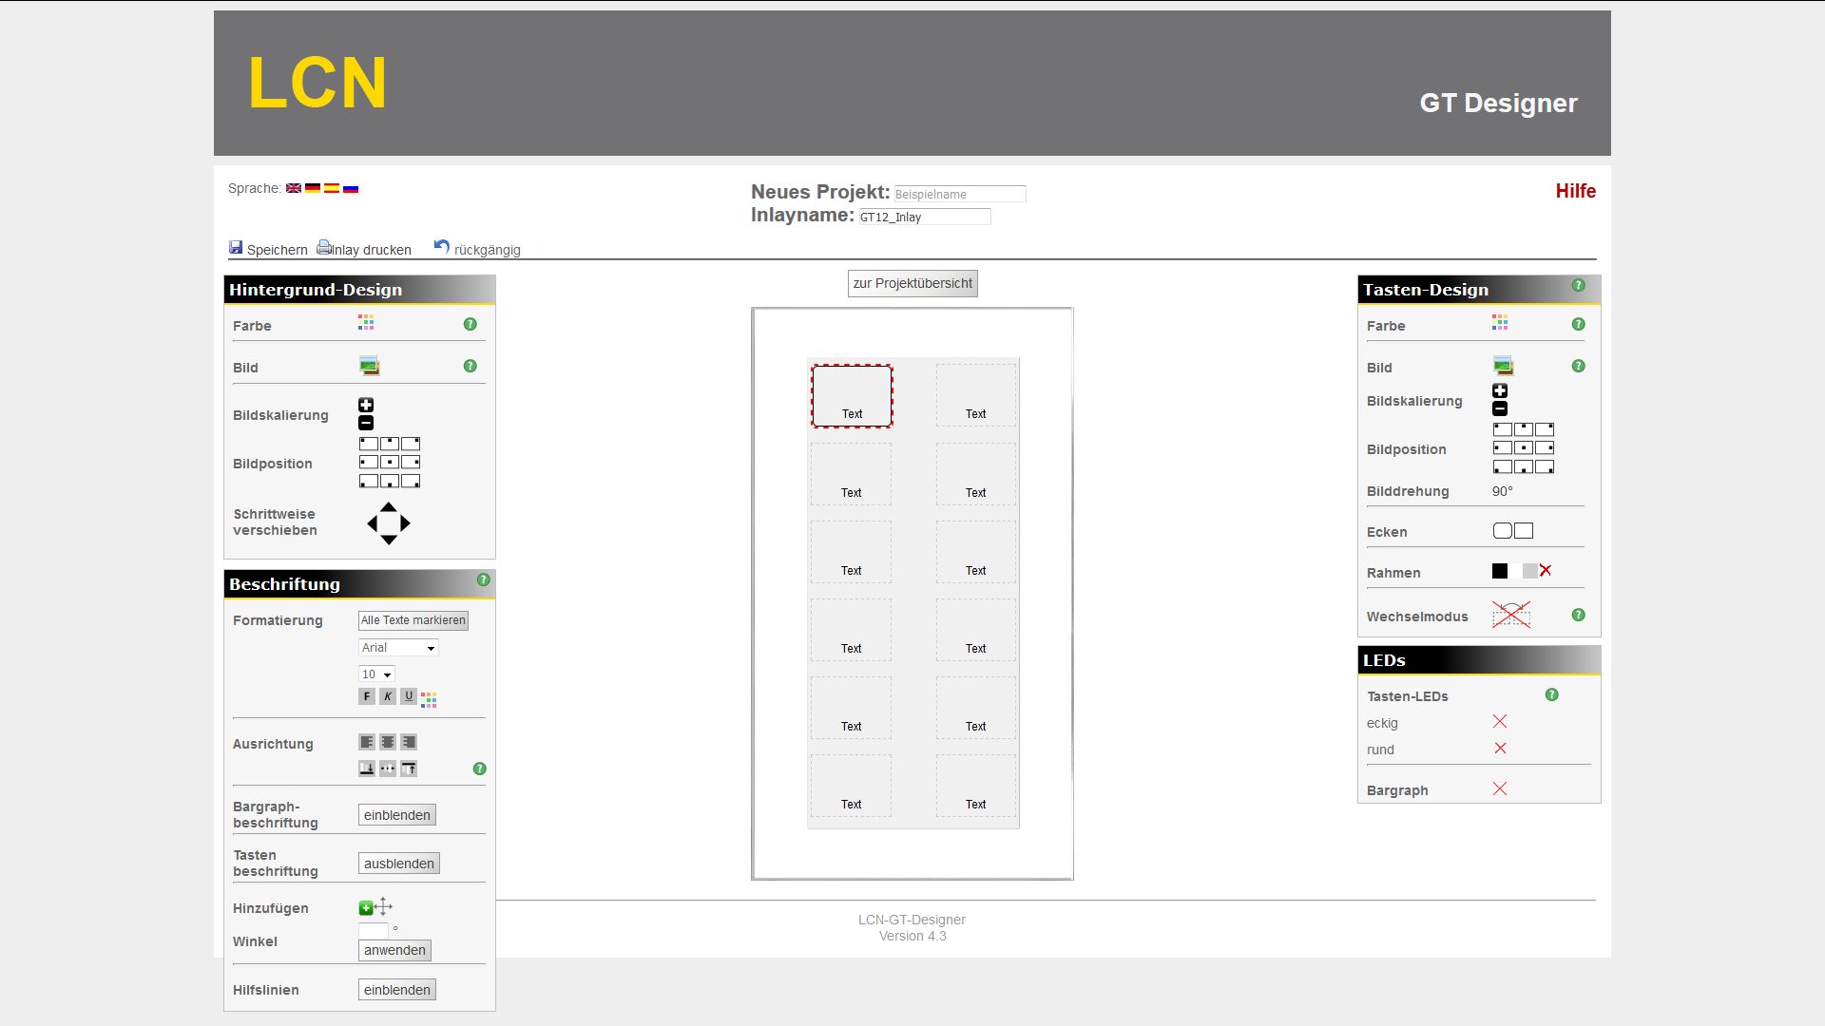Open font size 10 dropdown
Viewport: 1825px width, 1026px height.
pyautogui.click(x=376, y=674)
